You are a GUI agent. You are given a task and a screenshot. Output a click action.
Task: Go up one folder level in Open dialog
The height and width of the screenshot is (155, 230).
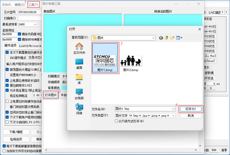pyautogui.click(x=166, y=38)
